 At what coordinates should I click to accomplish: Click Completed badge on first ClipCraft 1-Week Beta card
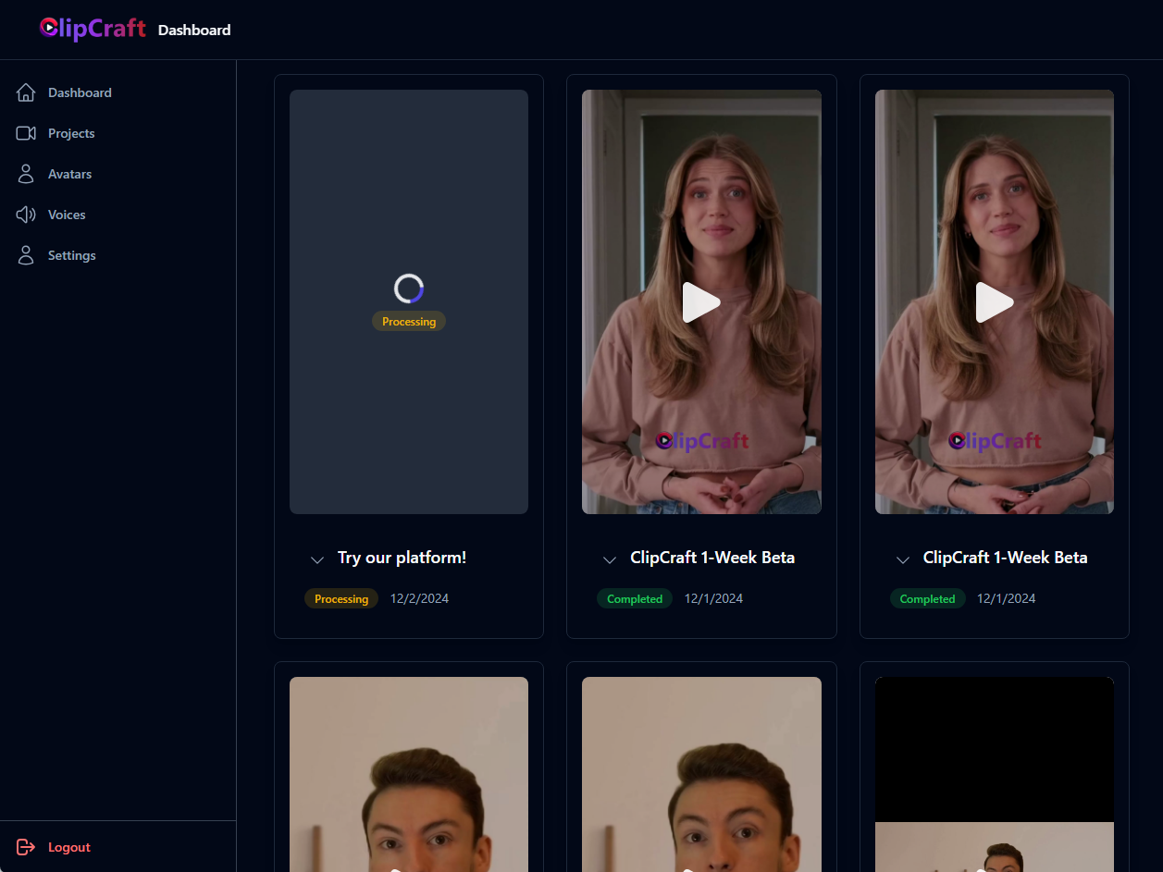point(635,598)
